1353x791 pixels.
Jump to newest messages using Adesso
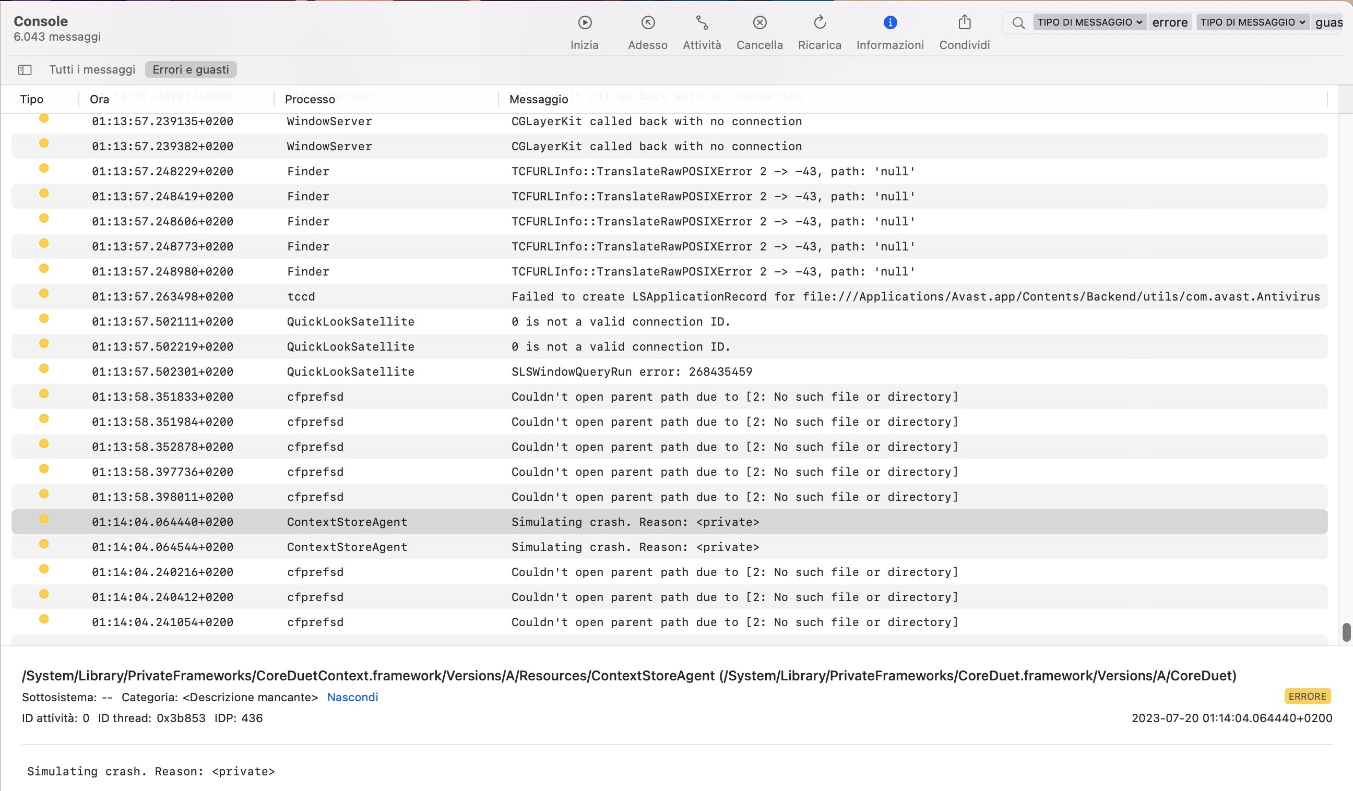[647, 22]
